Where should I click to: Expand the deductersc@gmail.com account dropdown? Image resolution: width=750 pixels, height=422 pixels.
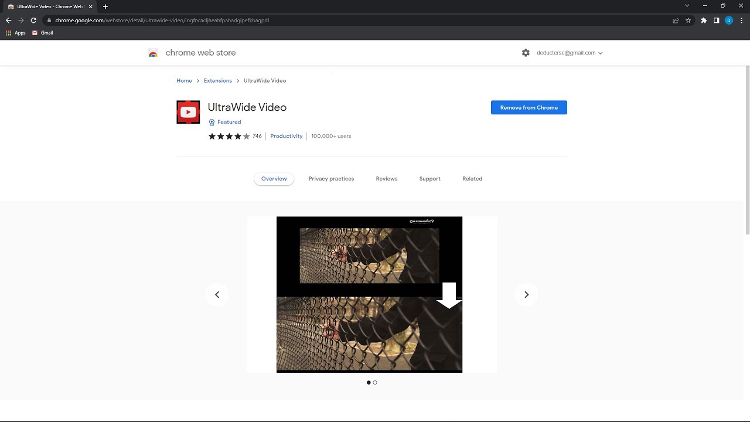pos(570,53)
